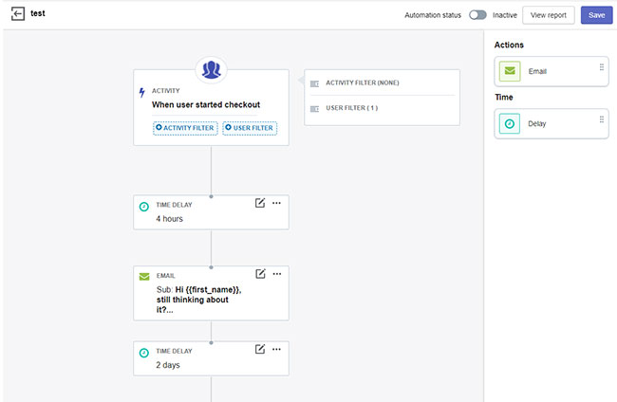Edit the 4 hours time delay

260,203
